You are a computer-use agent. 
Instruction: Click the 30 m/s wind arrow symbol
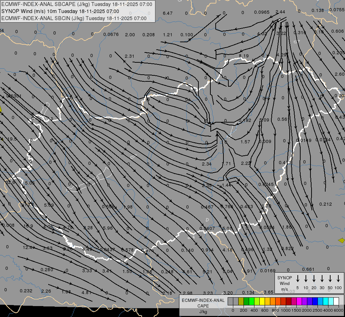(322, 279)
